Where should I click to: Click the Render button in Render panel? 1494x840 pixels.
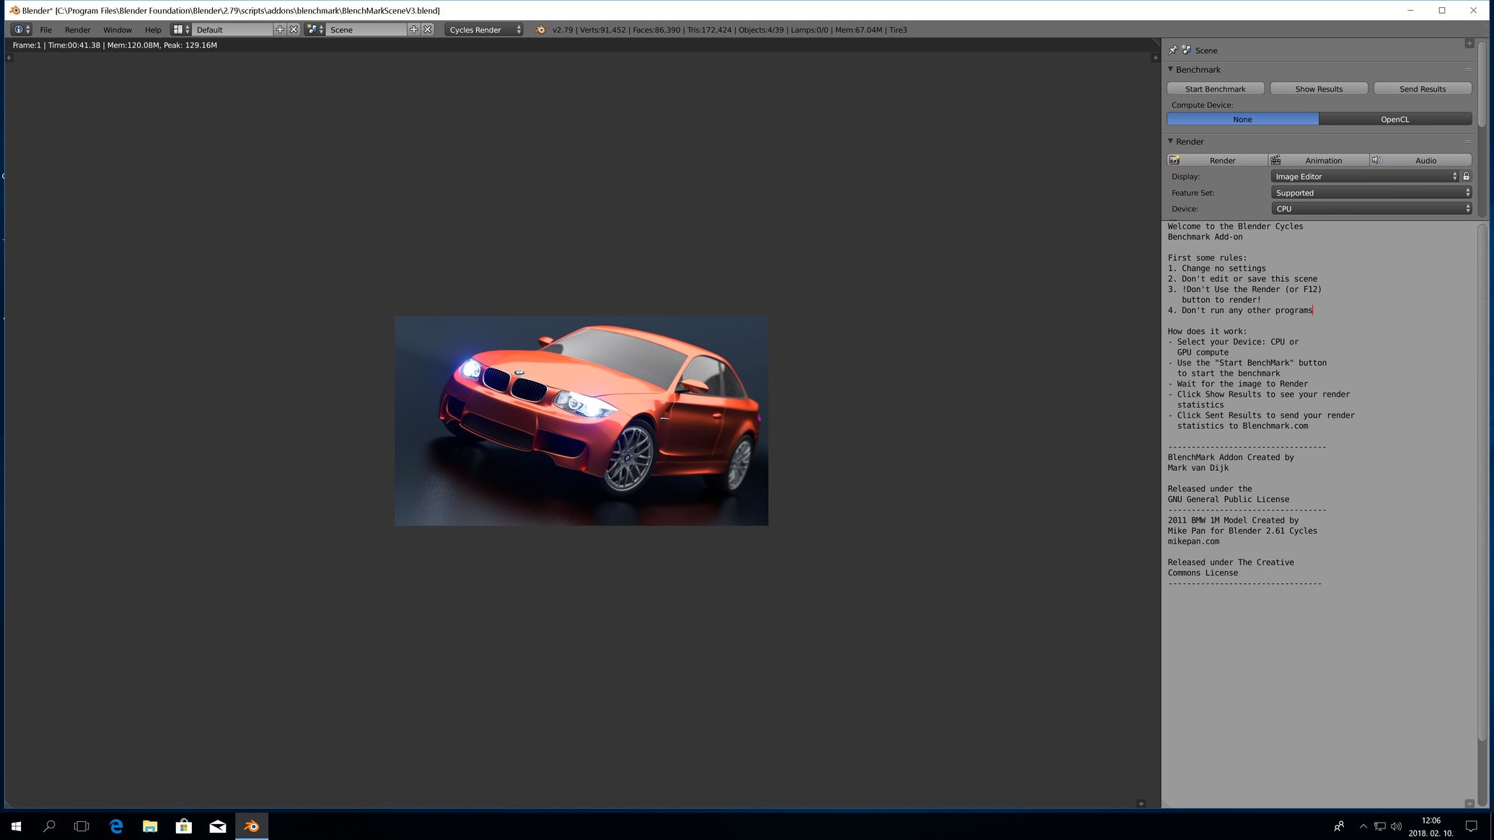pos(1218,160)
